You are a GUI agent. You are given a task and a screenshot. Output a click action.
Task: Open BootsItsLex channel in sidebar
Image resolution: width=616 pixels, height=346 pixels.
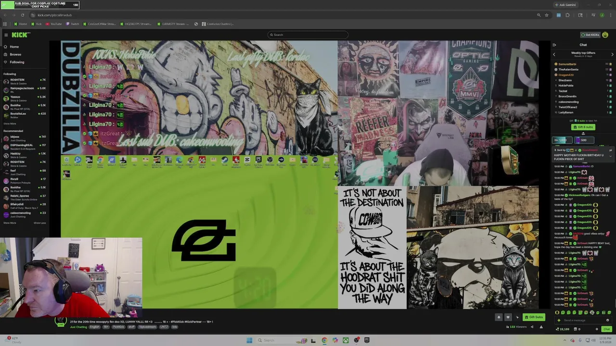24,115
